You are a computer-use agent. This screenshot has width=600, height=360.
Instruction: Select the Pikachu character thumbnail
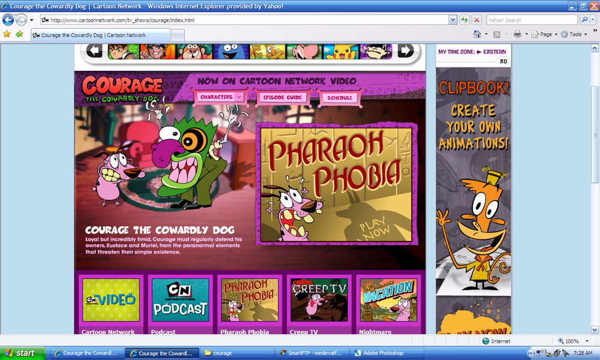tap(341, 51)
